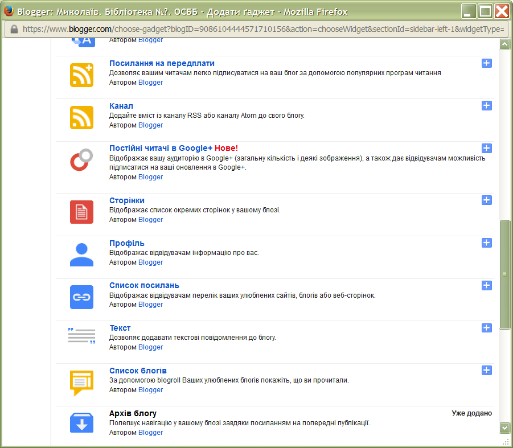Click the scrollbar down arrow
The width and height of the screenshot is (513, 448).
504,427
